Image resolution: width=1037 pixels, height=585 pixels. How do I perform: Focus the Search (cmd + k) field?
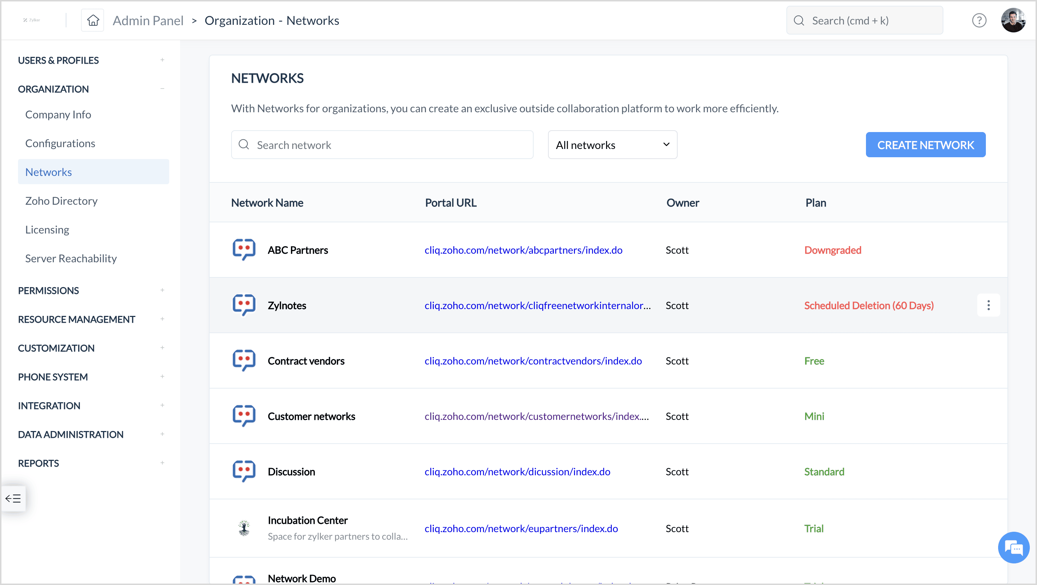[x=864, y=20]
